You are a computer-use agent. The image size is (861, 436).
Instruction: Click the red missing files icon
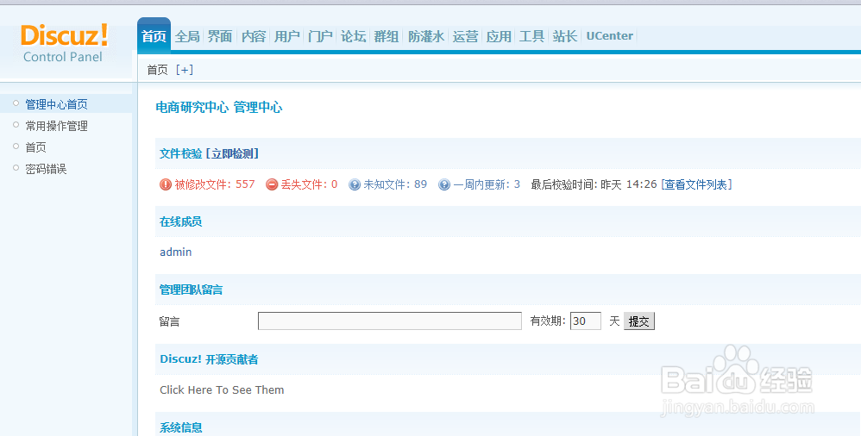point(271,184)
